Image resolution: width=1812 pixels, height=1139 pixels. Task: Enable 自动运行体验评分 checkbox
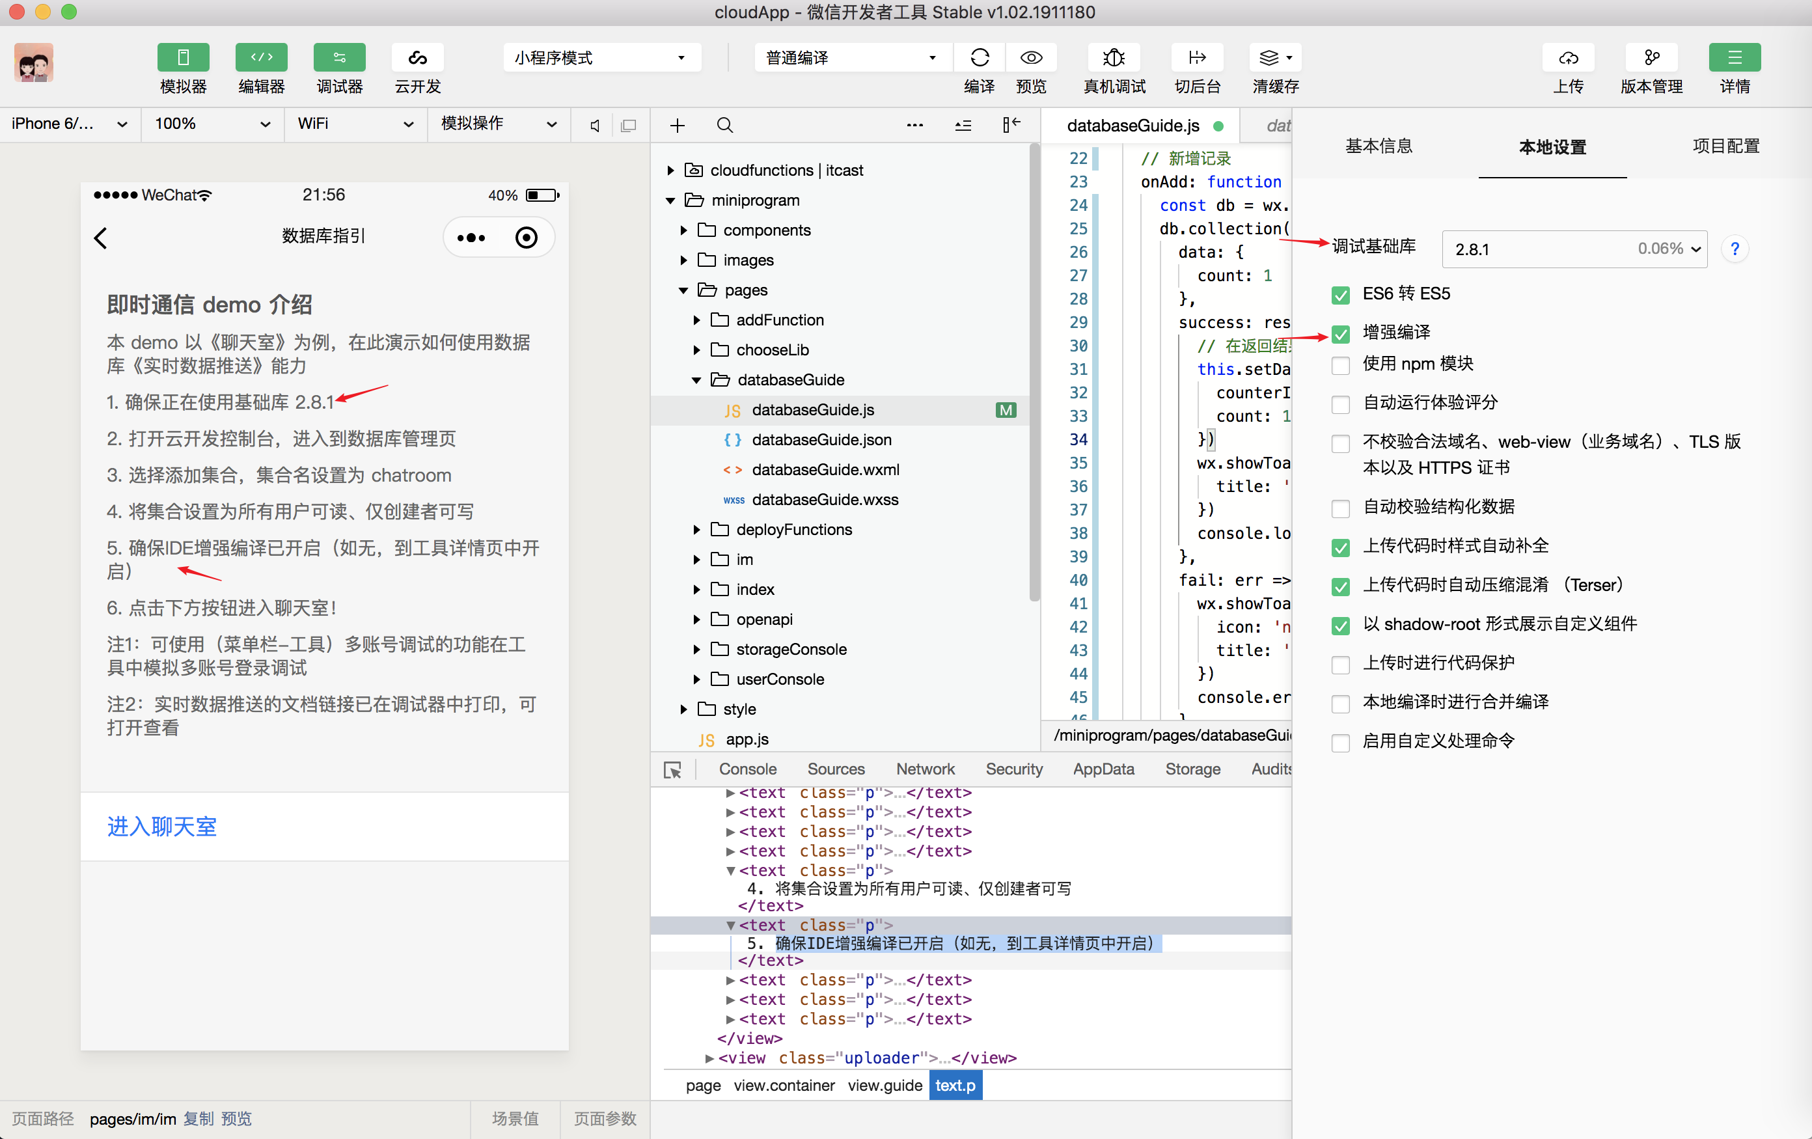pos(1340,404)
